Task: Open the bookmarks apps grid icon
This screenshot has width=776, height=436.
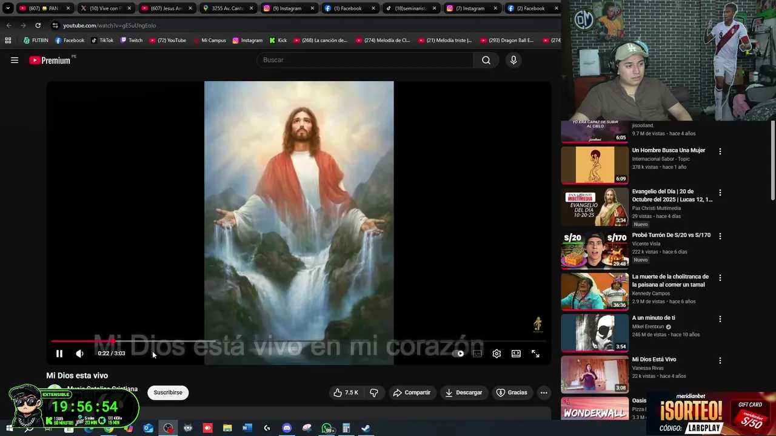Action: coord(8,41)
